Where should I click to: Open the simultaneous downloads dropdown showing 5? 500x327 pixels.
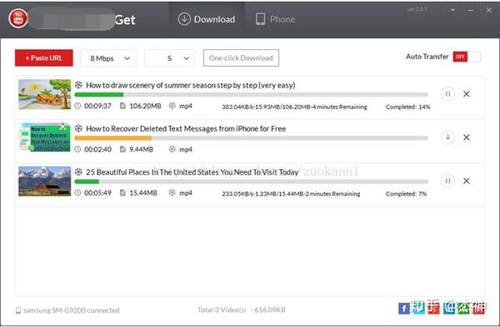(170, 58)
